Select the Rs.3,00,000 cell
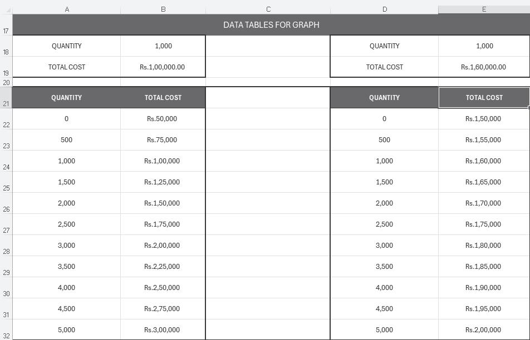This screenshot has height=340, width=530. [x=162, y=330]
